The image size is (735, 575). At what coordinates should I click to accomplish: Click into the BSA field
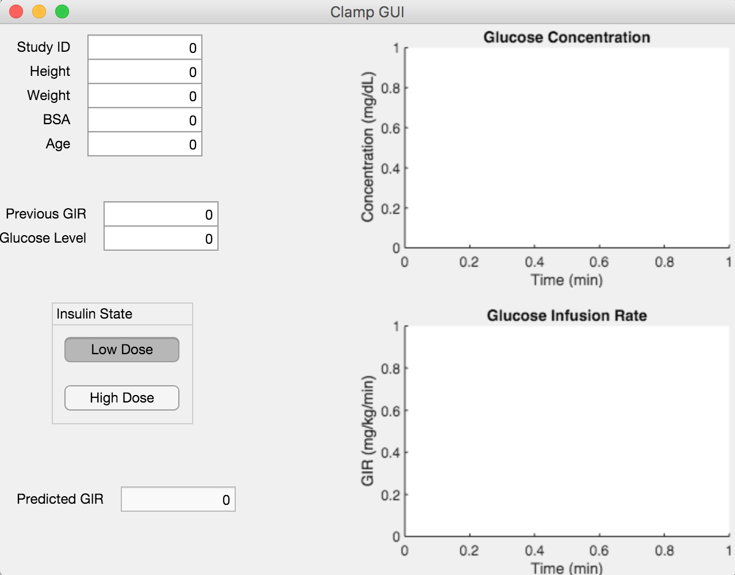145,120
